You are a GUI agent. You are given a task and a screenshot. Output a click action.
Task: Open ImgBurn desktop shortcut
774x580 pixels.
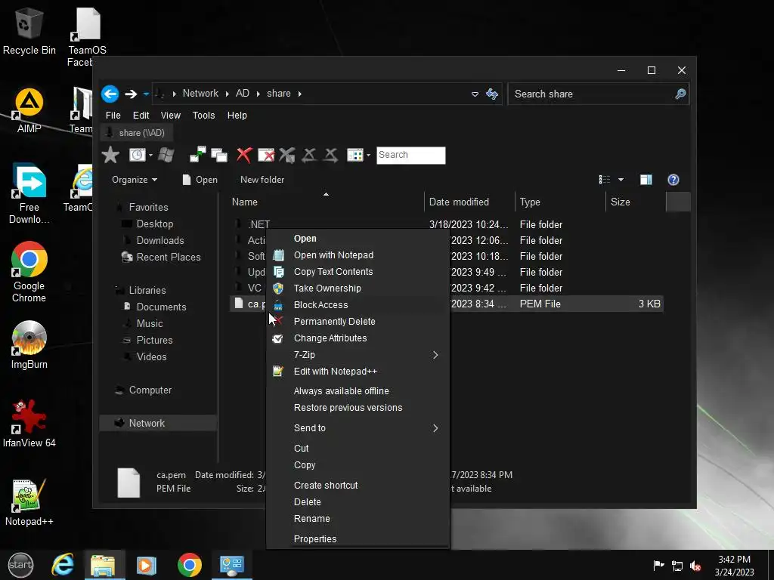pos(29,344)
